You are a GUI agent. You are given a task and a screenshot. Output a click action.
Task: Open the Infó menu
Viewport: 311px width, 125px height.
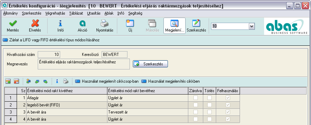click(121, 14)
